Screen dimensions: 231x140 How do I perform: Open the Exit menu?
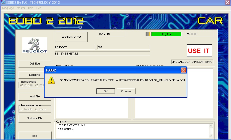pyautogui.click(x=39, y=8)
